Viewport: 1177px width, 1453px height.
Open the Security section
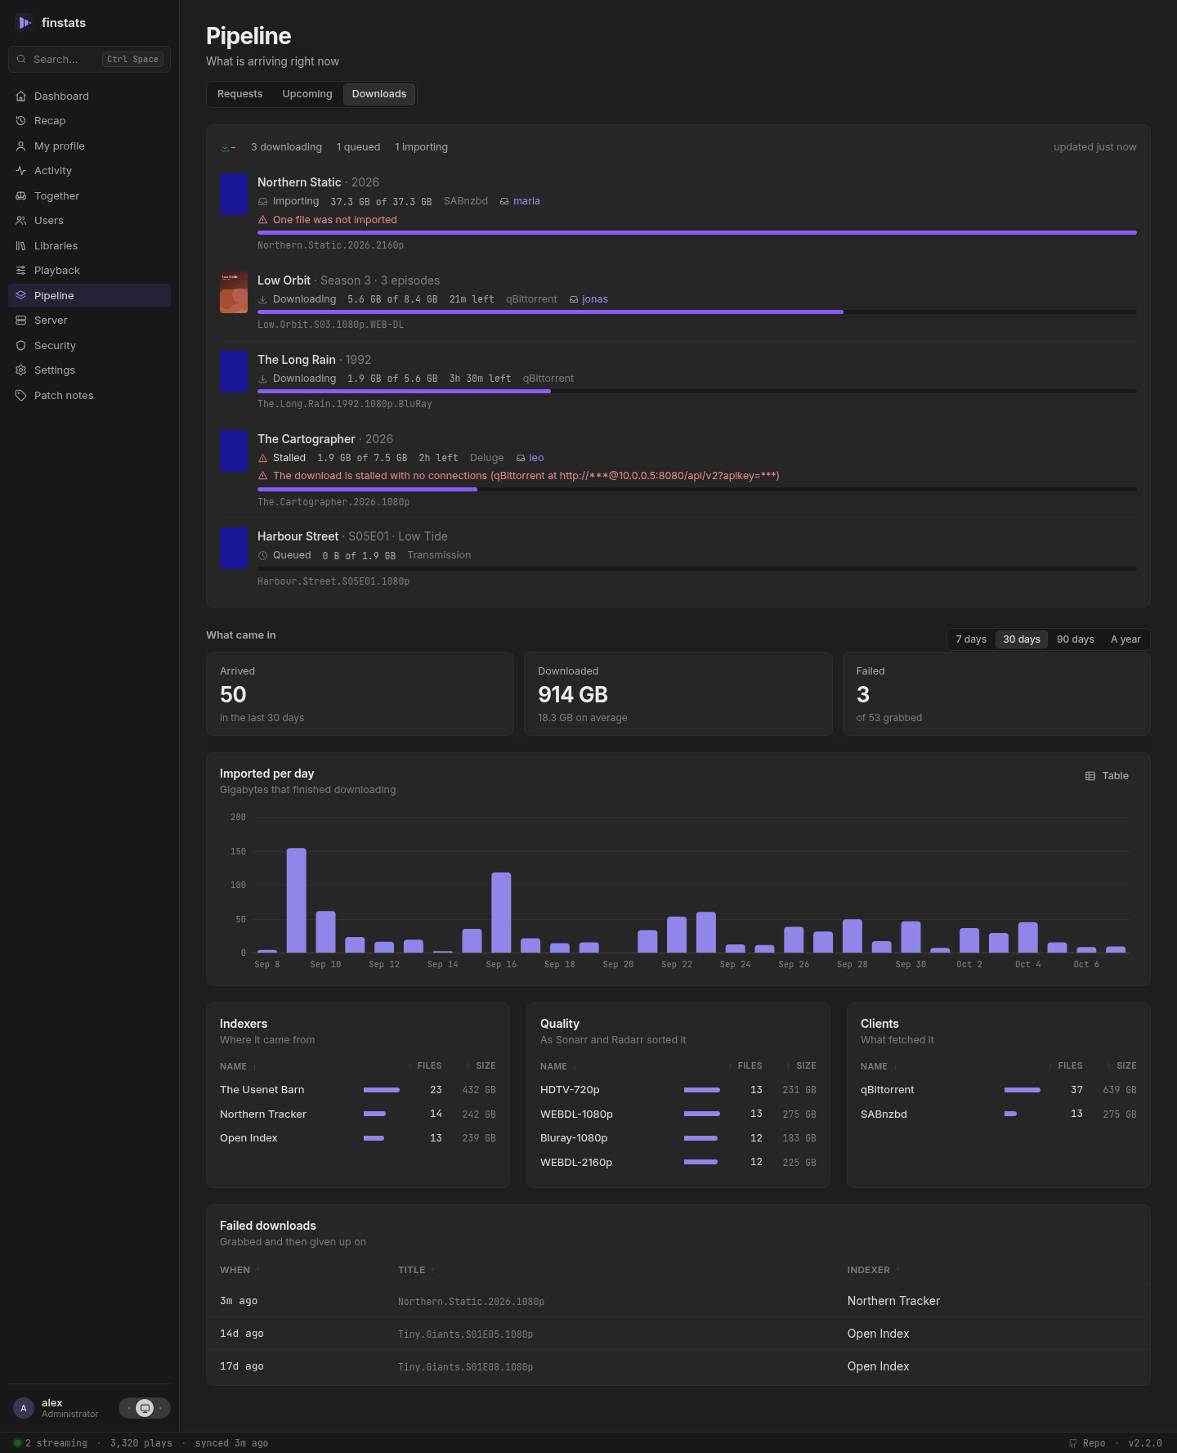tap(89, 345)
